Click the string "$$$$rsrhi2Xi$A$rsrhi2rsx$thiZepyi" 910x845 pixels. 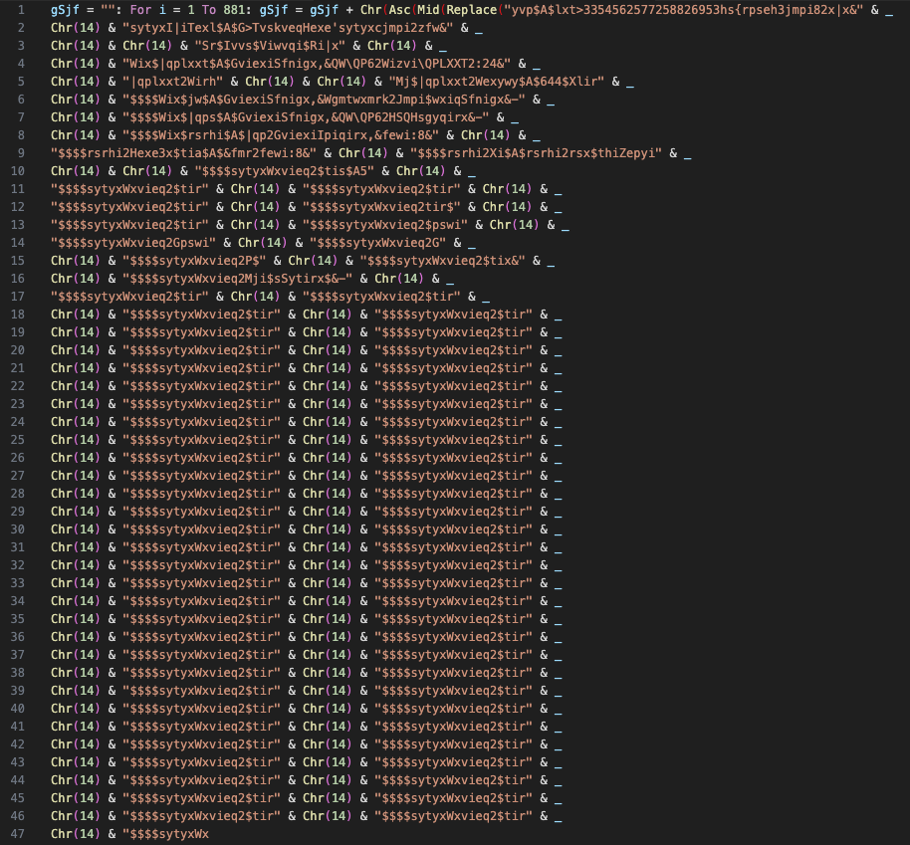tap(536, 154)
